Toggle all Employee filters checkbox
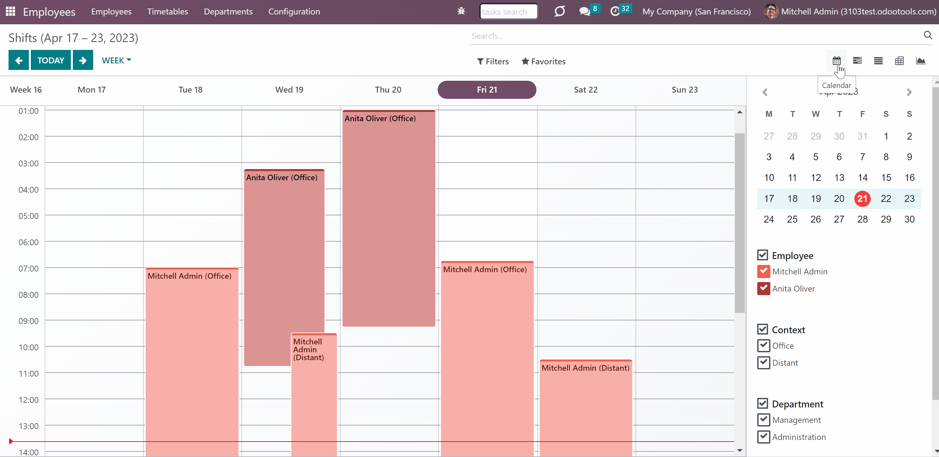The image size is (939, 457). coord(762,255)
